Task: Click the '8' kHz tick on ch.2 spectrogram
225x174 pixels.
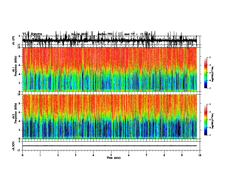Action: [20, 103]
